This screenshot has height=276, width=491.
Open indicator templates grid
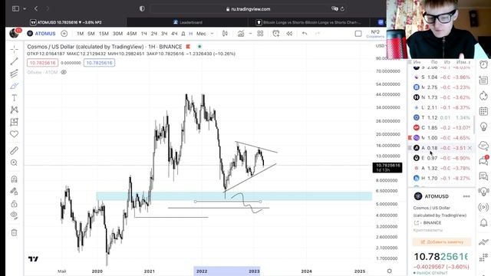[260, 34]
